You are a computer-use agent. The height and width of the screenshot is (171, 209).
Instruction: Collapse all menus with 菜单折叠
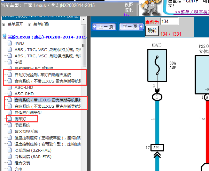click(41, 24)
